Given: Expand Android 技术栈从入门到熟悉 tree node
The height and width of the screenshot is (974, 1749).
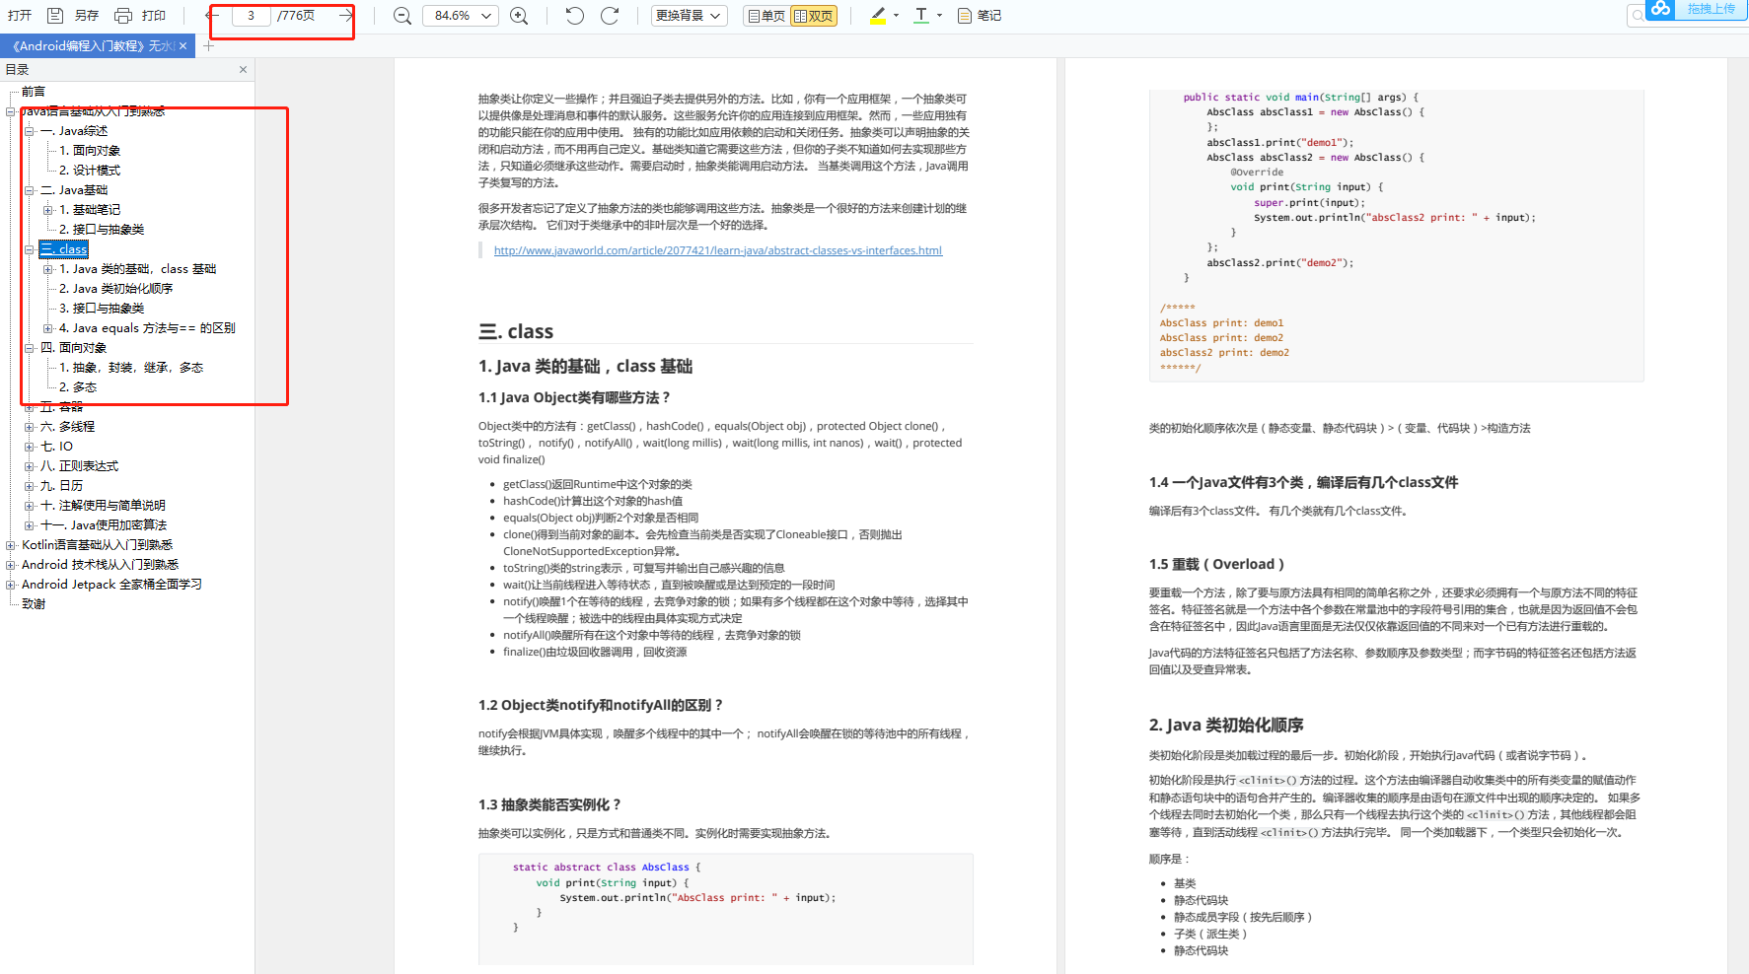Looking at the screenshot, I should pyautogui.click(x=11, y=565).
